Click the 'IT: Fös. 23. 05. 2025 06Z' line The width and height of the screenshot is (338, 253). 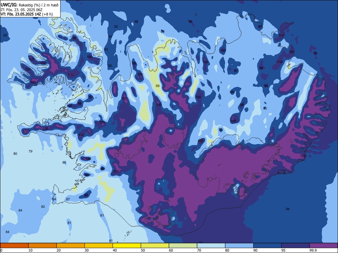click(22, 10)
